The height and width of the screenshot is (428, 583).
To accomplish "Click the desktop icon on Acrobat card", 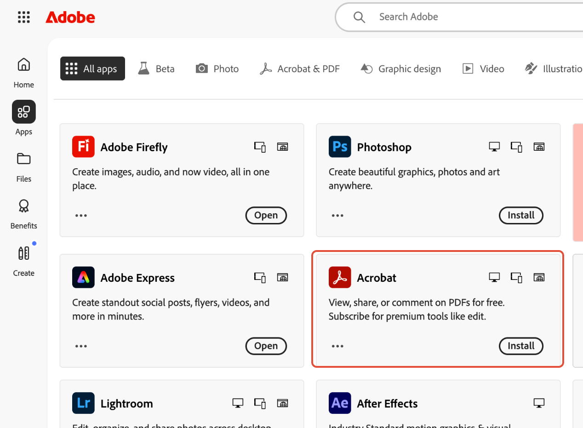I will (494, 278).
